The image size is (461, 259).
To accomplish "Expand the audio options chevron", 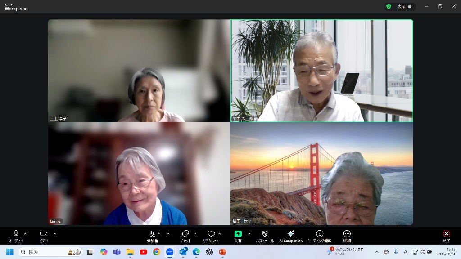I will click(25, 234).
